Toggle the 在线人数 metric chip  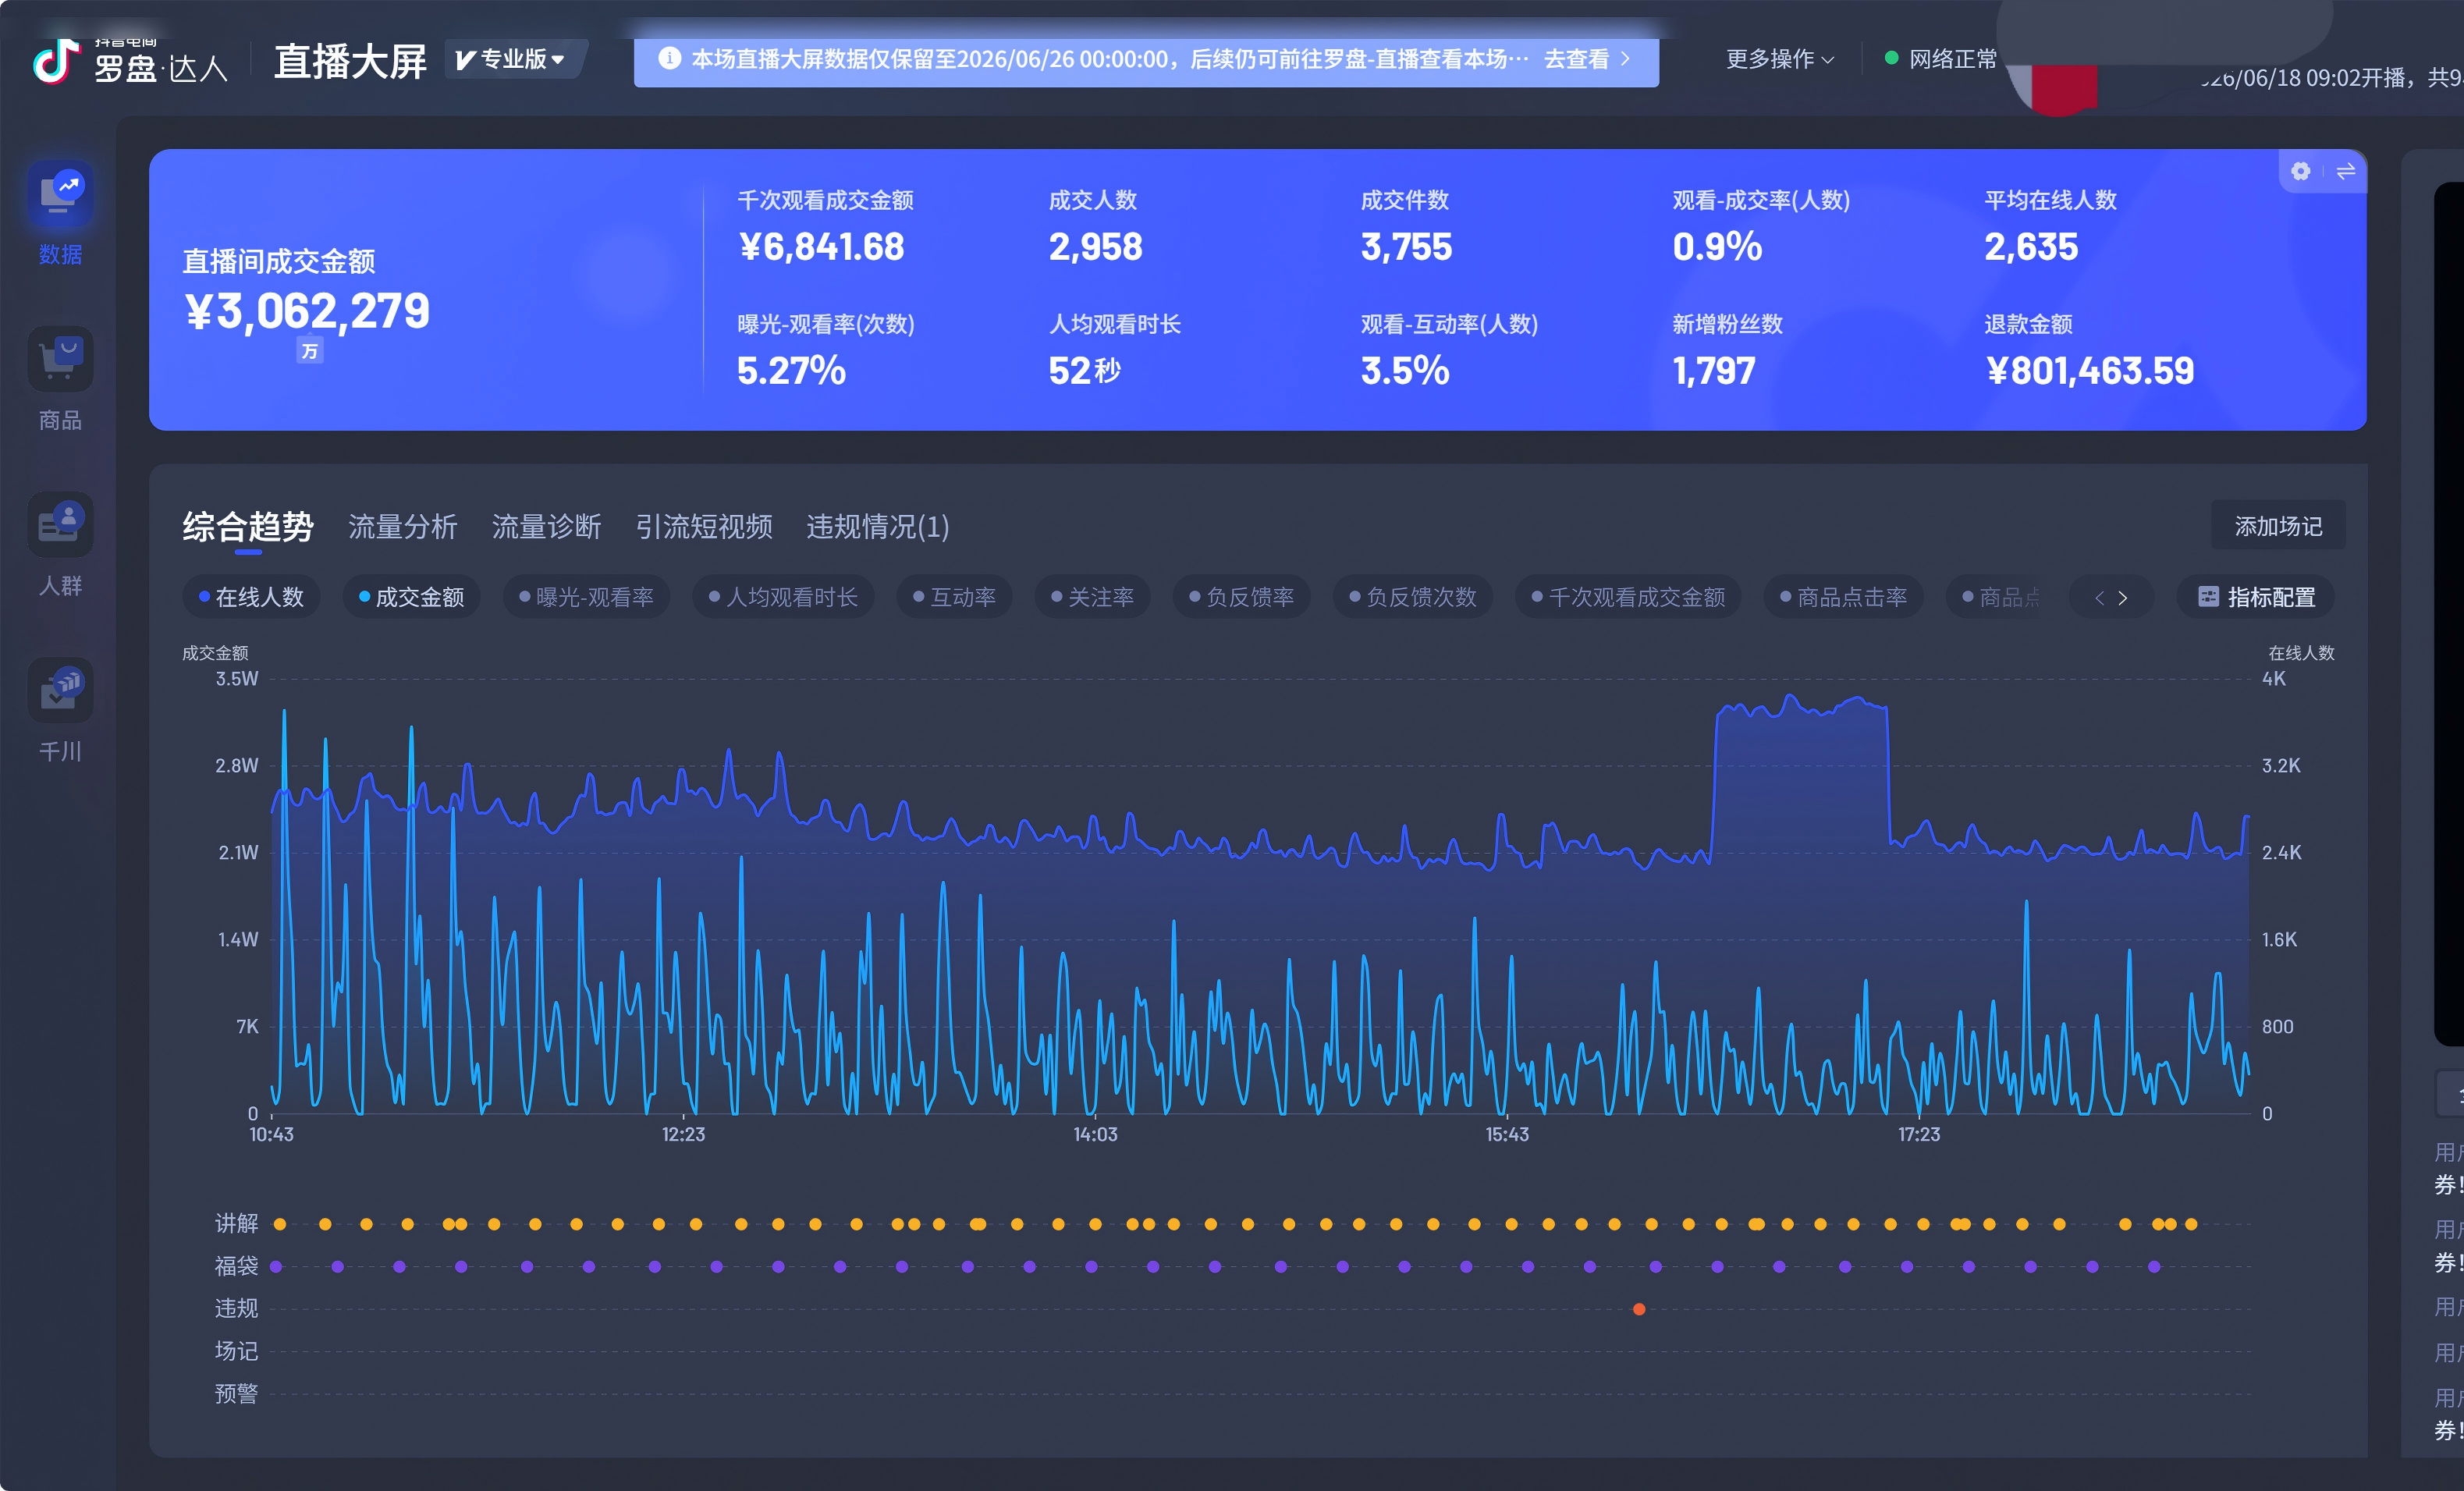(251, 597)
